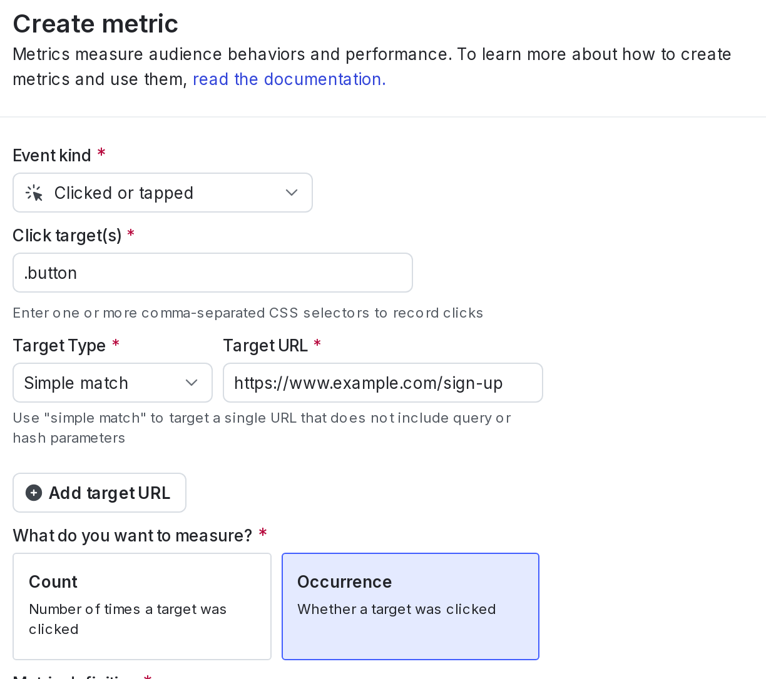Click the cursor click icon in Event kind
Image resolution: width=766 pixels, height=679 pixels.
point(34,192)
